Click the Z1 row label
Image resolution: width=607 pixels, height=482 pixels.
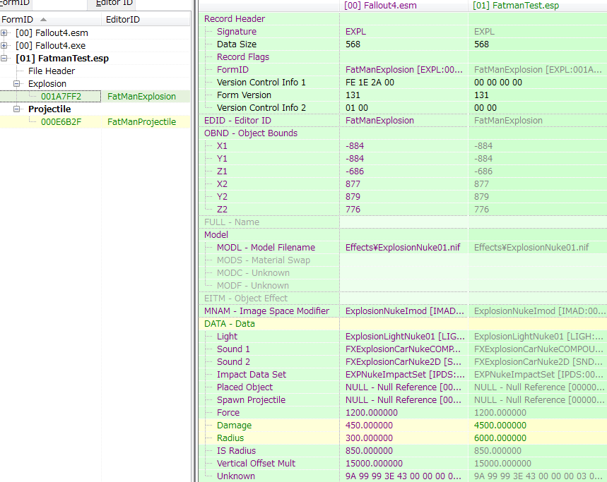222,171
